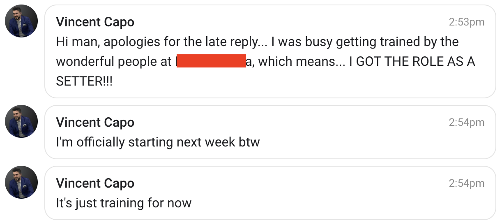
Task: Click the 2:53pm timestamp
Action: (x=466, y=22)
